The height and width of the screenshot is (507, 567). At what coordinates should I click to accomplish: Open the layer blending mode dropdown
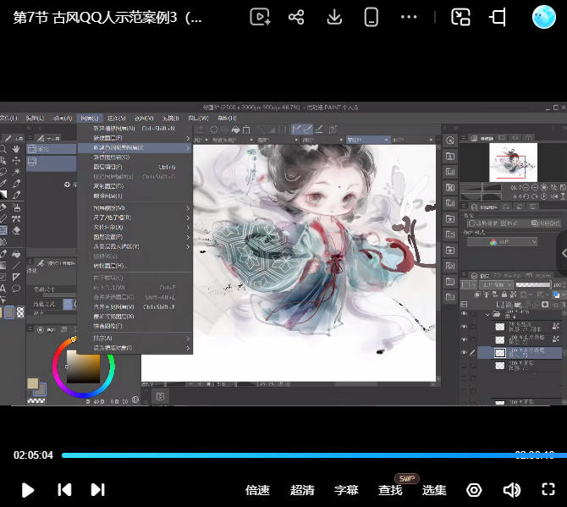(x=496, y=285)
